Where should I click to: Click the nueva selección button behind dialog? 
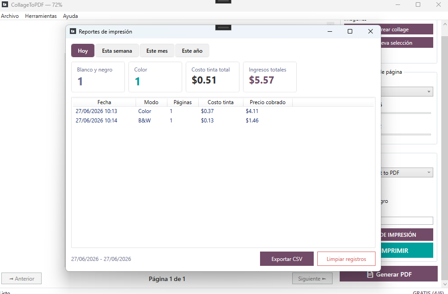407,43
